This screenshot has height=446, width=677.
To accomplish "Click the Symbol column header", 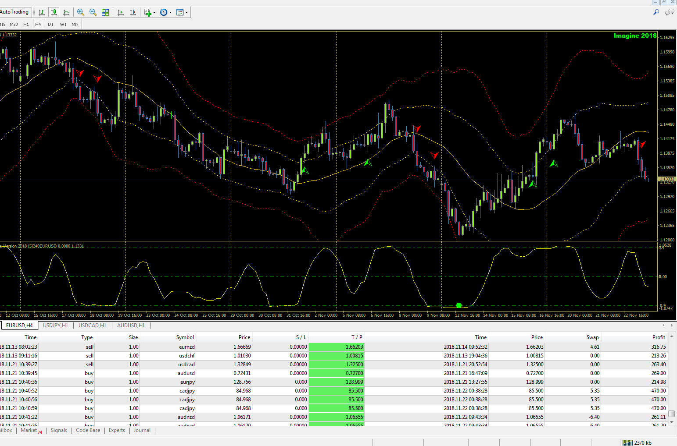I will coord(185,337).
